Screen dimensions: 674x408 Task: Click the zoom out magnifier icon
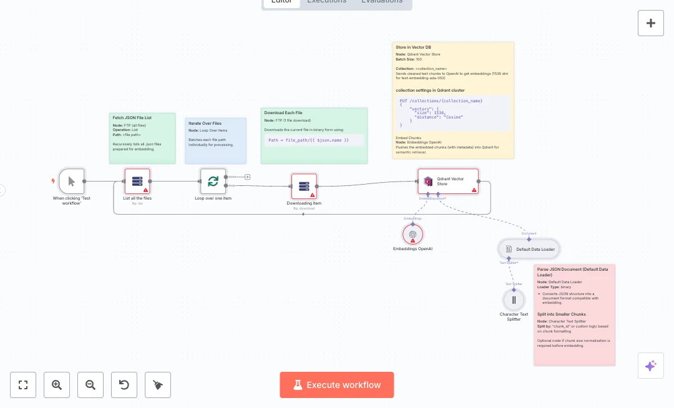pos(90,385)
